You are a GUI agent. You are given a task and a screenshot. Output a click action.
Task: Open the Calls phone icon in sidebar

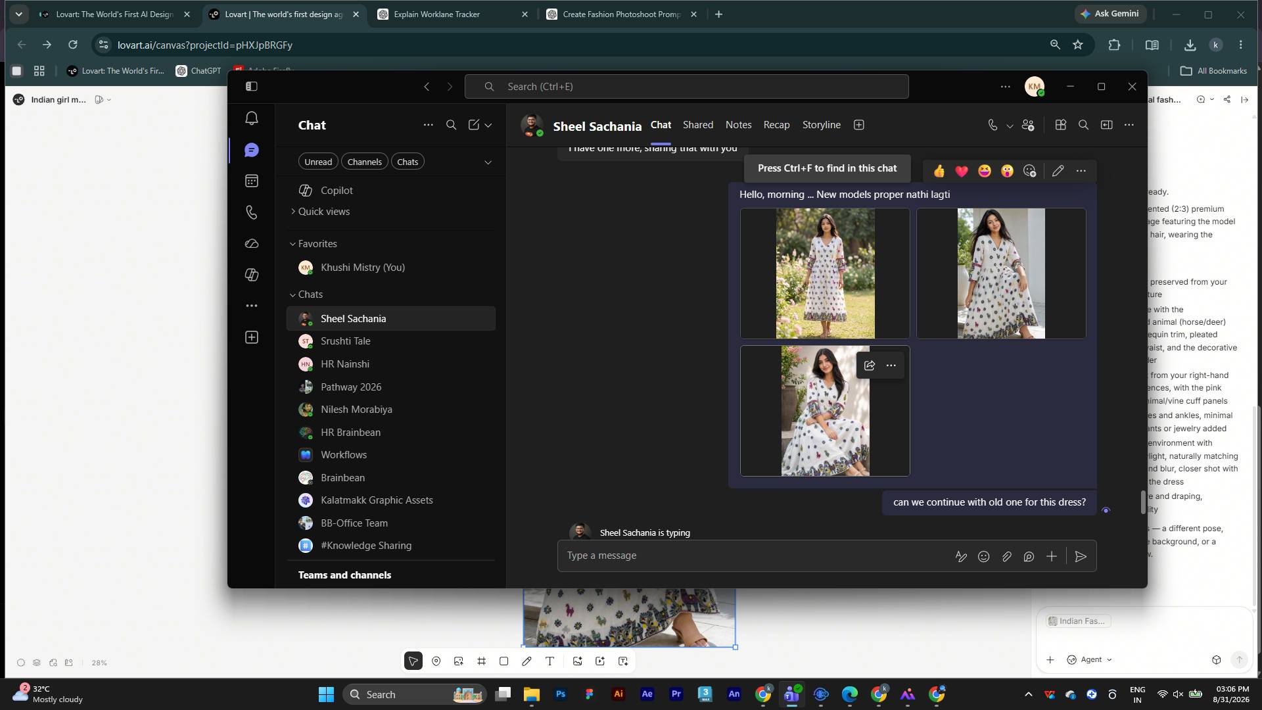(252, 212)
